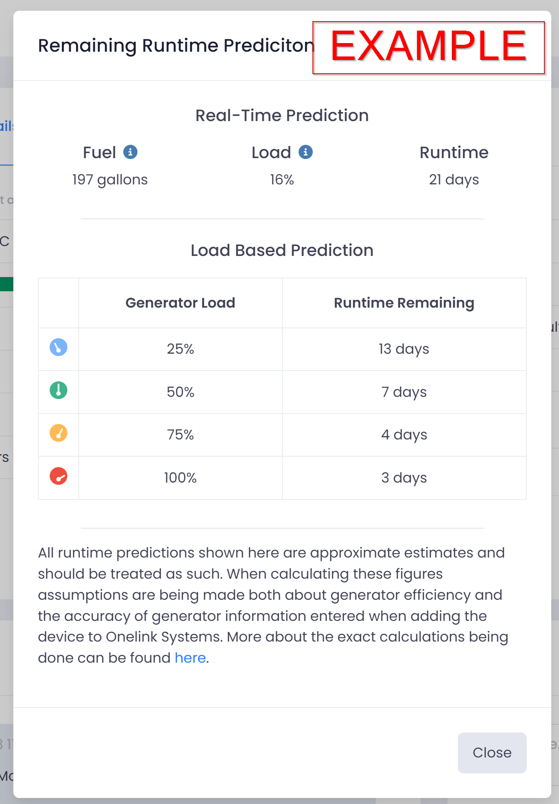The width and height of the screenshot is (559, 804).
Task: Click the 21 days runtime value
Action: tap(454, 180)
